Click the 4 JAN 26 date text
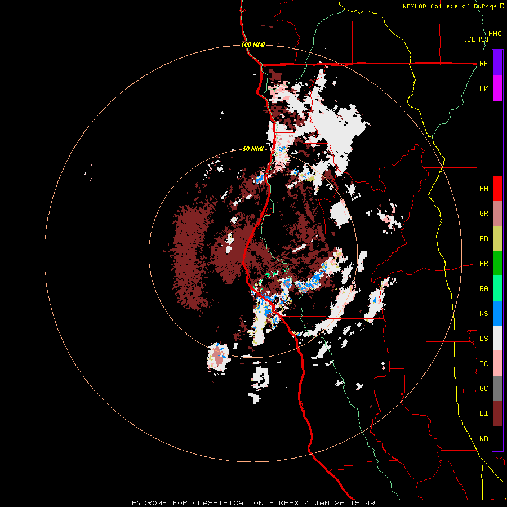Viewport: 507px width, 507px height. point(325,503)
